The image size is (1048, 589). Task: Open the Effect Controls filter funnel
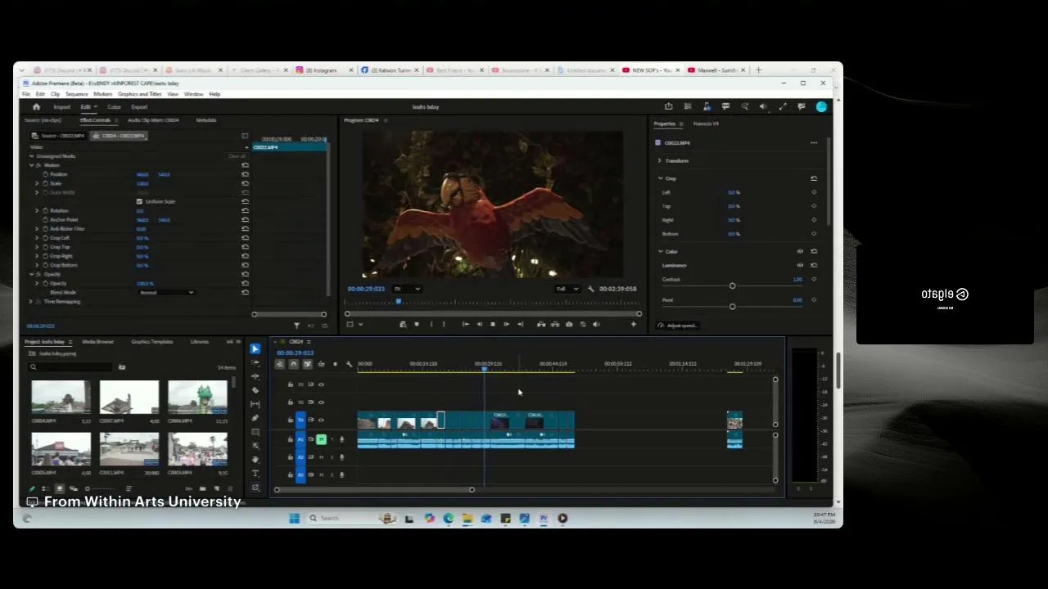tap(297, 326)
